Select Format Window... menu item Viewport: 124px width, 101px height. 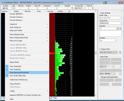coord(27,20)
